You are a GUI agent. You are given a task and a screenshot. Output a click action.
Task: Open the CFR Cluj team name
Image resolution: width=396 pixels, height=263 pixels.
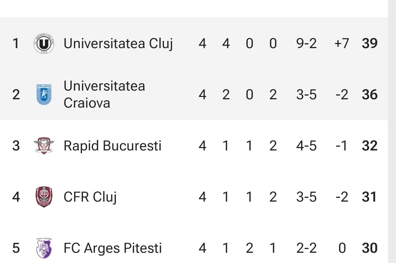coord(90,197)
